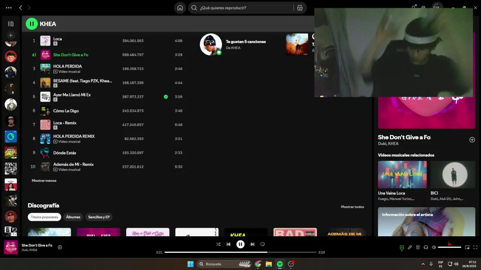The height and width of the screenshot is (270, 481).
Task: Go forward with the right arrow
Action: pos(29,8)
